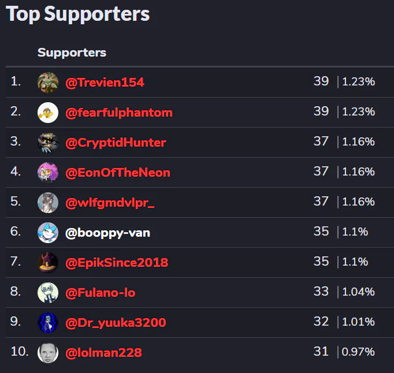The height and width of the screenshot is (373, 394).
Task: Click the Supporters column header
Action: click(72, 53)
